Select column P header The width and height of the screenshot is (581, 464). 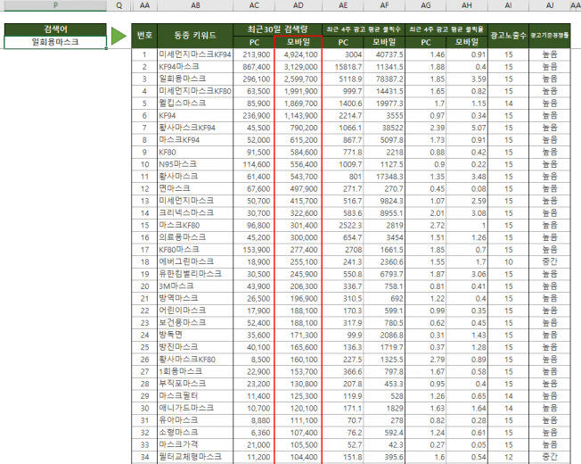coord(55,5)
